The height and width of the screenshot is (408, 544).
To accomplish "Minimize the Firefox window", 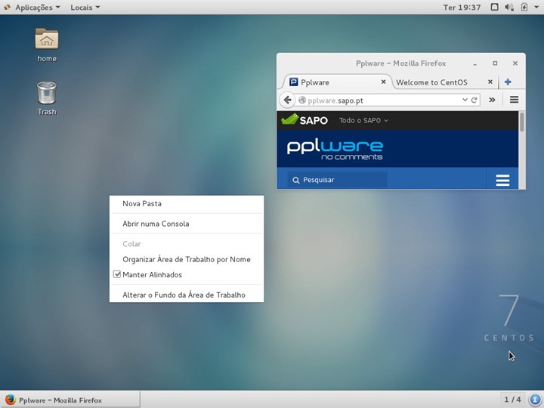I will (x=474, y=63).
